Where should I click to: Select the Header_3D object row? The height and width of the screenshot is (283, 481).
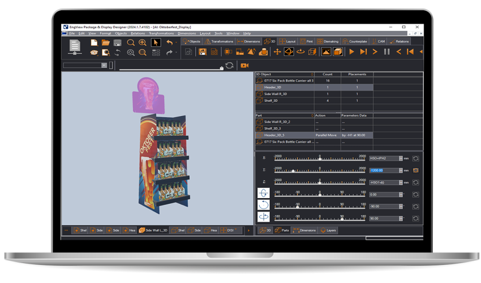coord(314,87)
